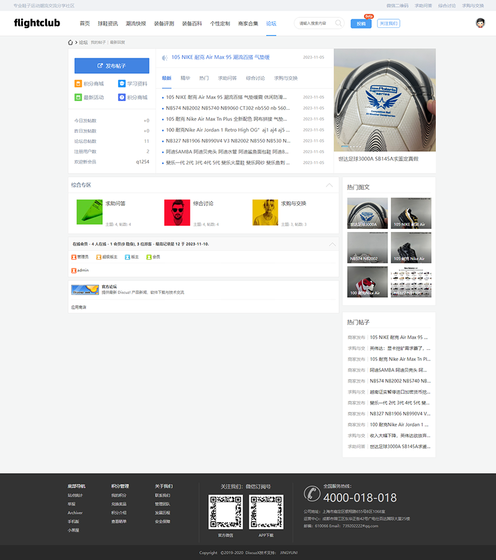Click the APP下载 QR code
This screenshot has height=560, width=496.
pyautogui.click(x=266, y=512)
